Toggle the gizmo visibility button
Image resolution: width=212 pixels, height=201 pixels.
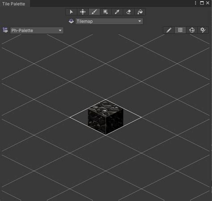click(192, 30)
